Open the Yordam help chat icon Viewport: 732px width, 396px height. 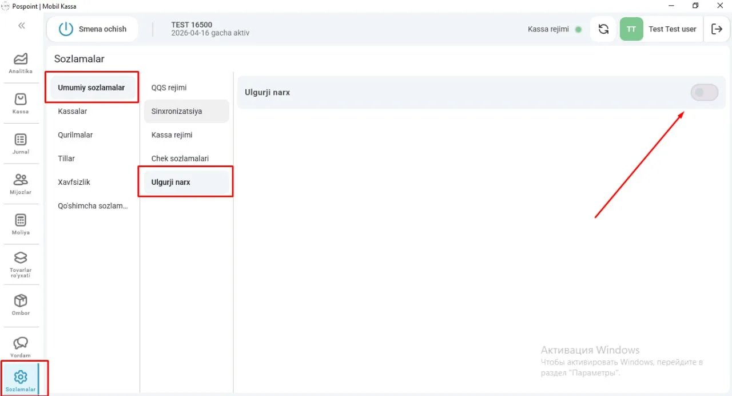tap(21, 347)
